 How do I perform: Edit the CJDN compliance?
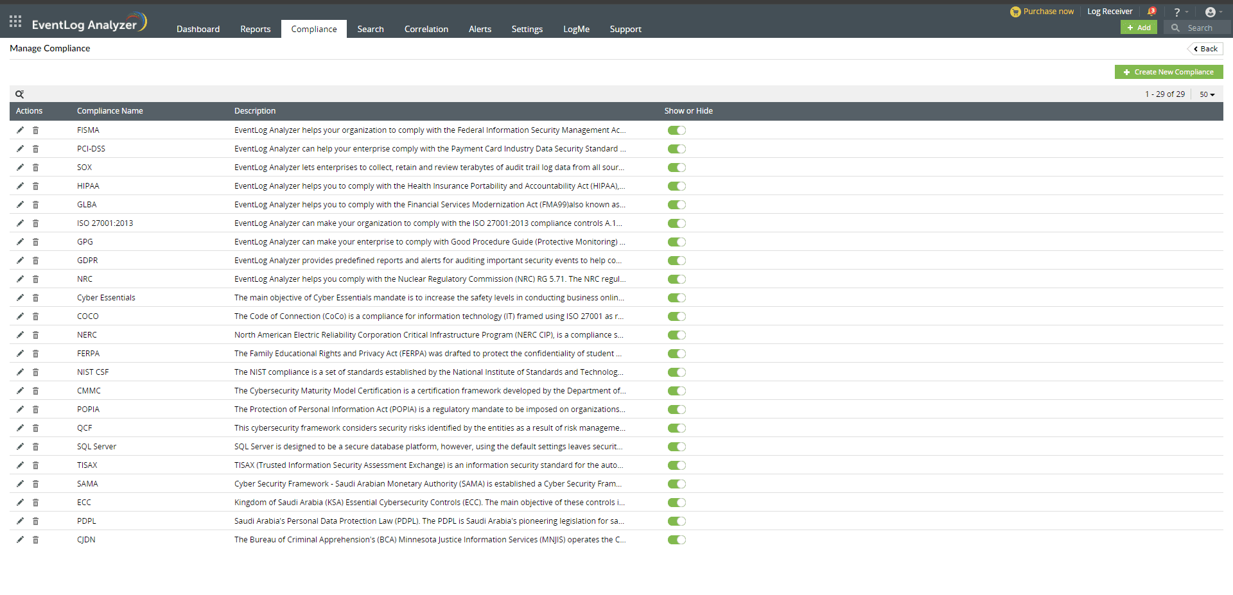coord(20,540)
